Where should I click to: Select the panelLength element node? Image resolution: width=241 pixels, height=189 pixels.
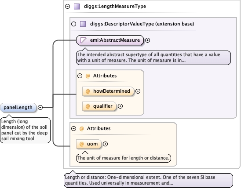pos(18,107)
